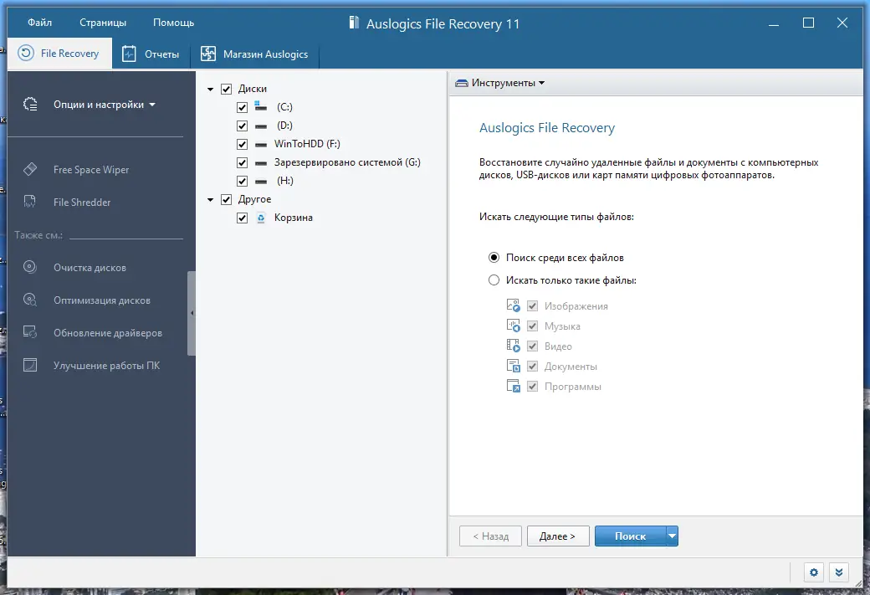The height and width of the screenshot is (595, 870).
Task: Click the Опции и настройки gear icon
Action: (30, 105)
